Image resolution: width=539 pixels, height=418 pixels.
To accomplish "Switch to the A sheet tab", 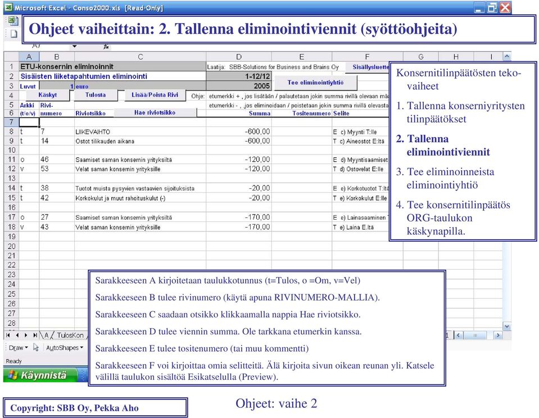I will tap(47, 335).
